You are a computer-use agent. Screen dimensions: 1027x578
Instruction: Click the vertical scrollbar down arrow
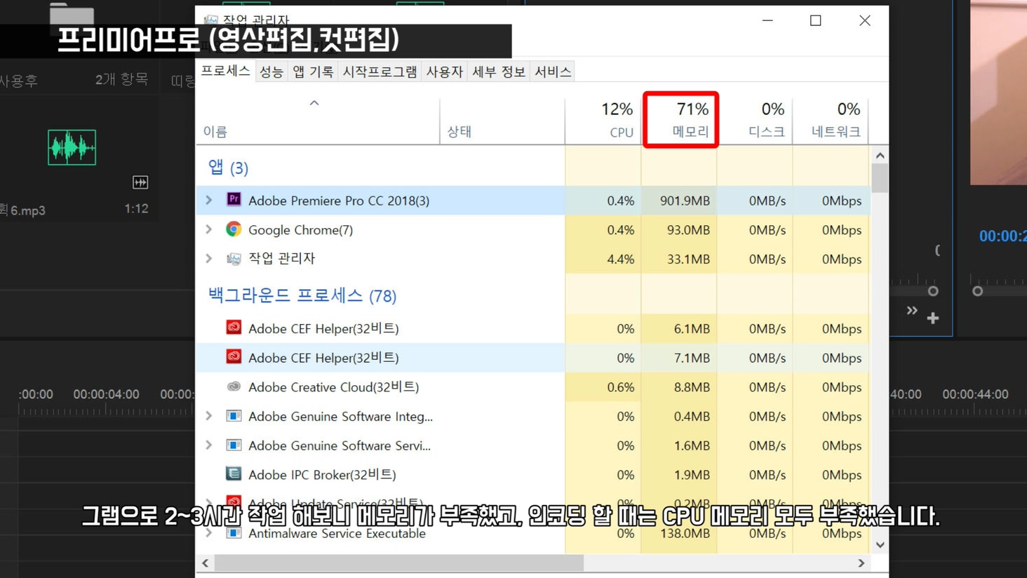(880, 545)
